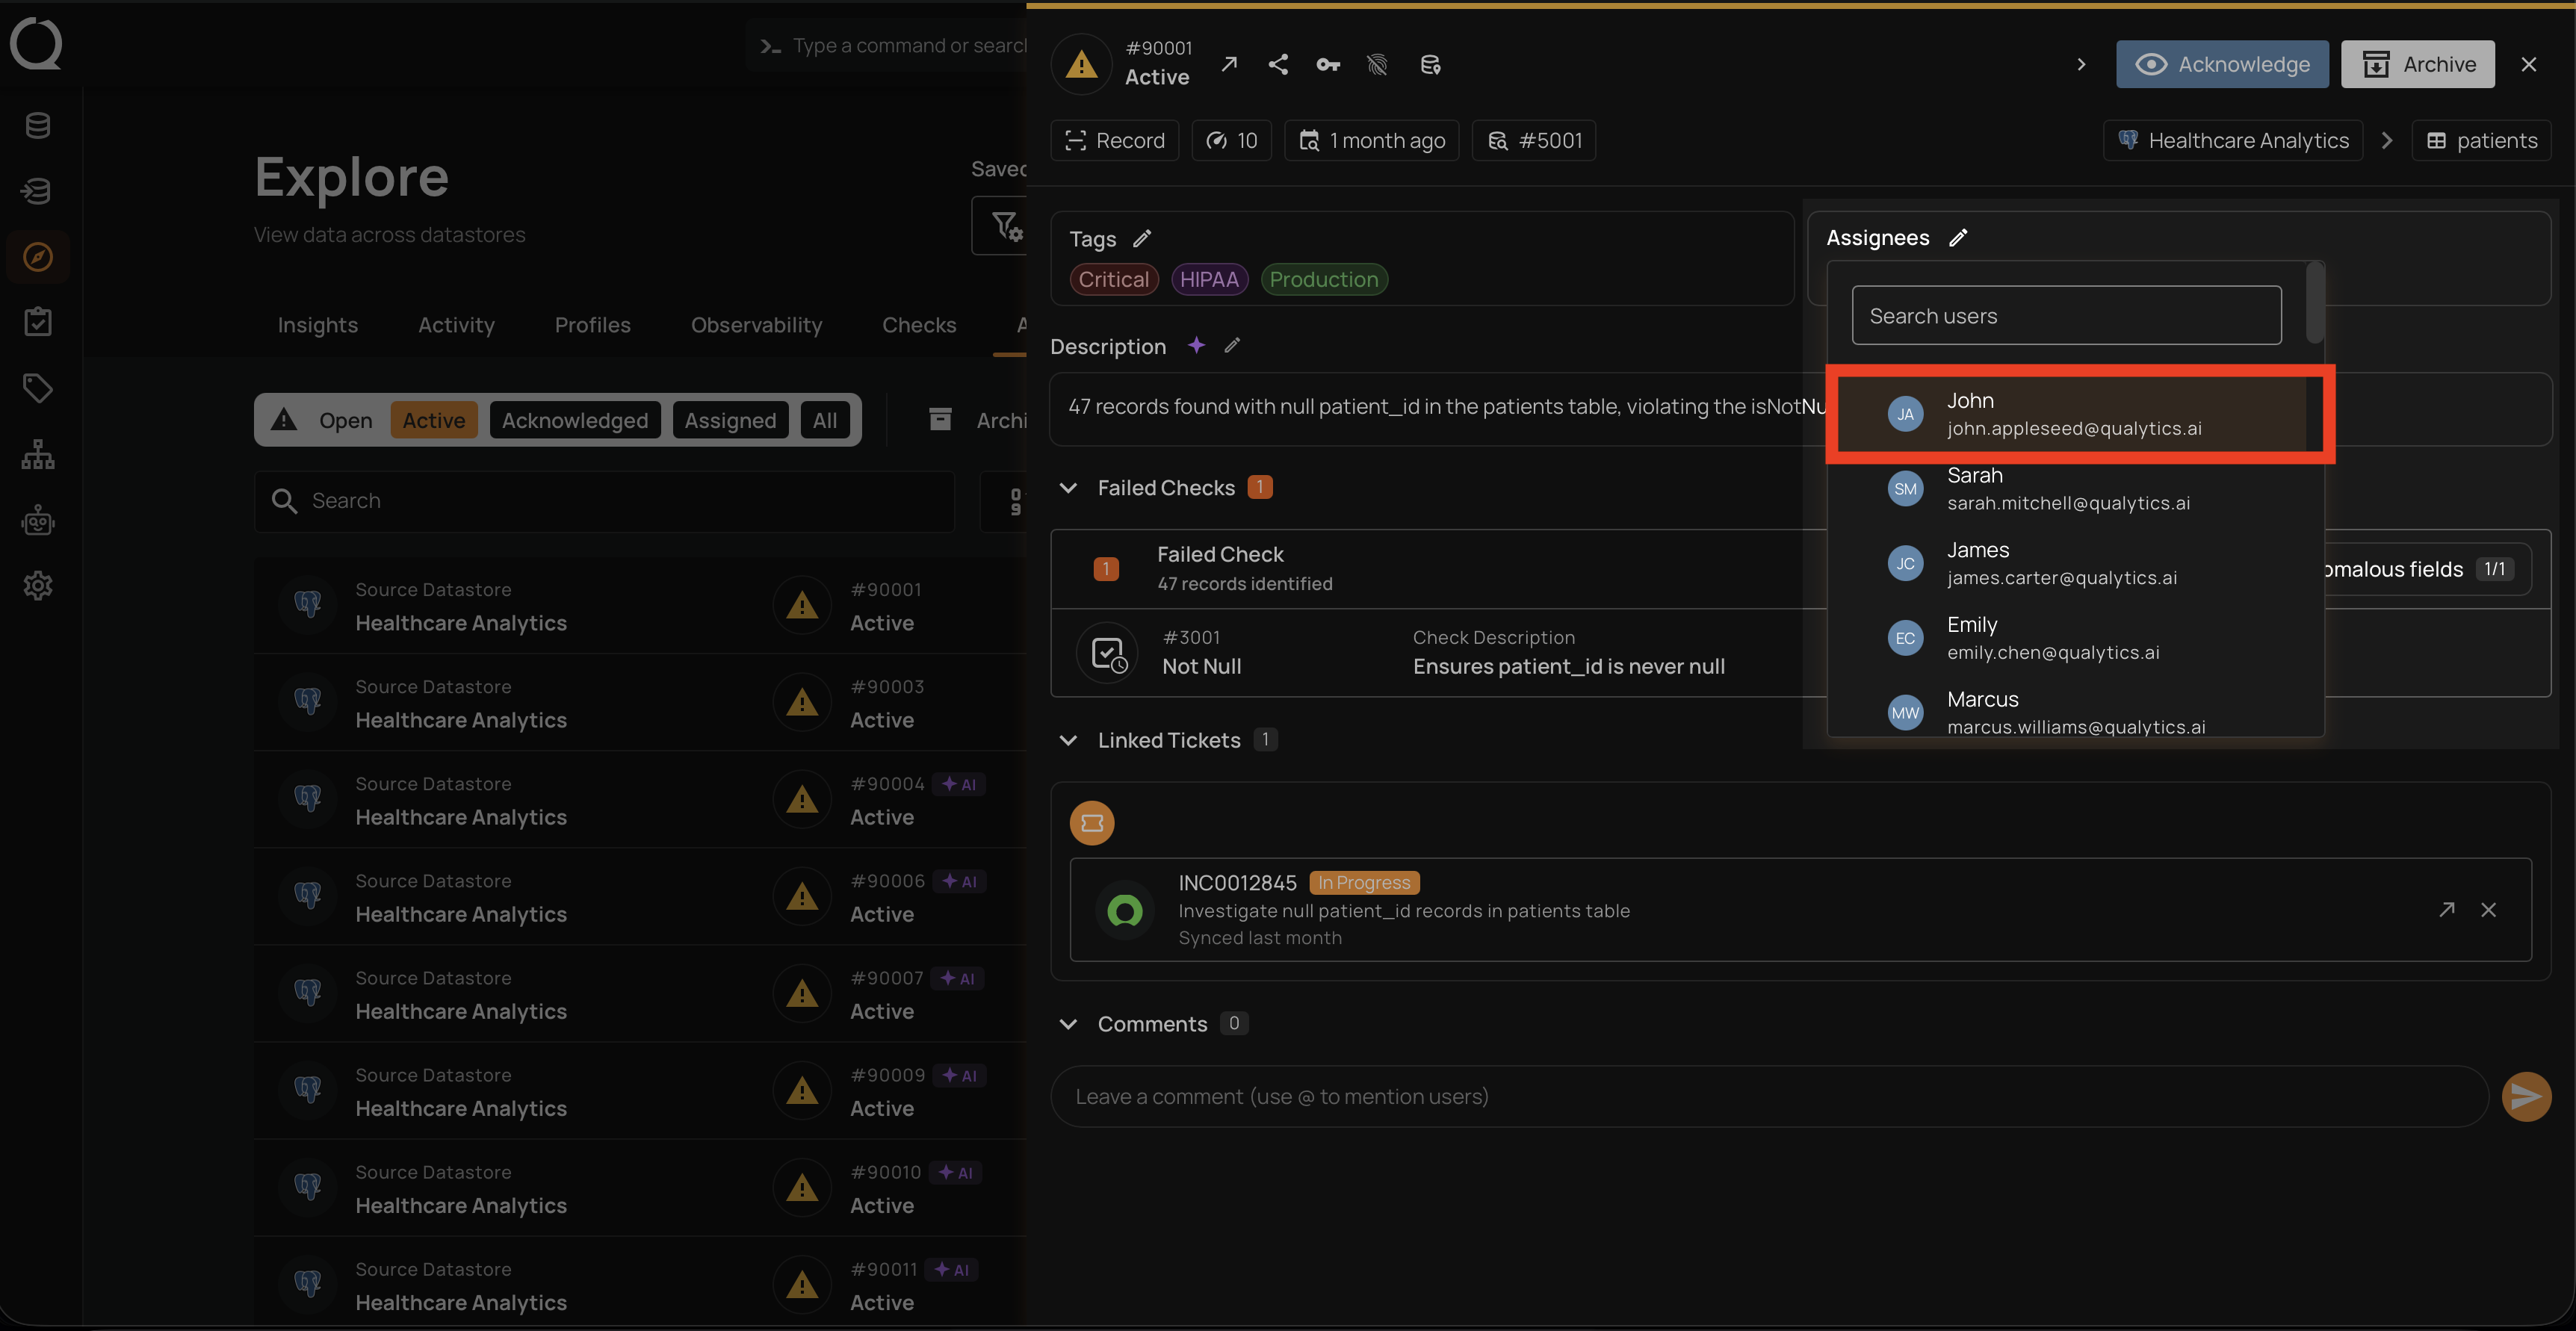This screenshot has height=1331, width=2576.
Task: Open the settings gear icon in sidebar
Action: pos(38,586)
